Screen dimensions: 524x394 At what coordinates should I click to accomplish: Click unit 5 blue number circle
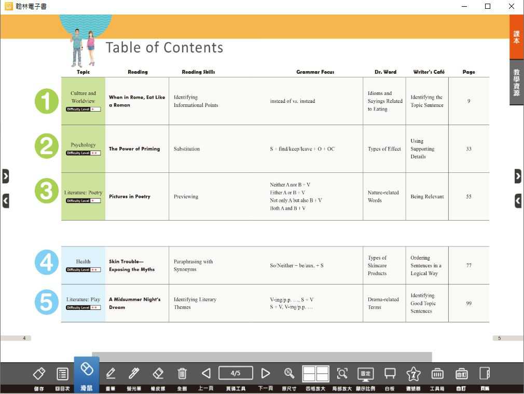(47, 302)
